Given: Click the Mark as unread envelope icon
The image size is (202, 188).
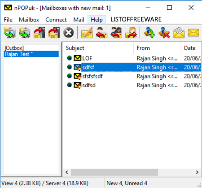Looking at the screenshot, I should pos(193,33).
